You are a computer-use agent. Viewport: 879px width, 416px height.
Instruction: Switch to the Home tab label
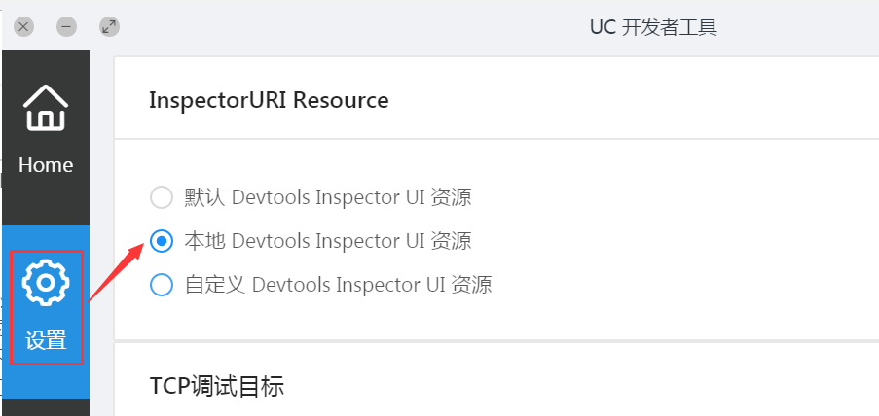click(x=46, y=165)
